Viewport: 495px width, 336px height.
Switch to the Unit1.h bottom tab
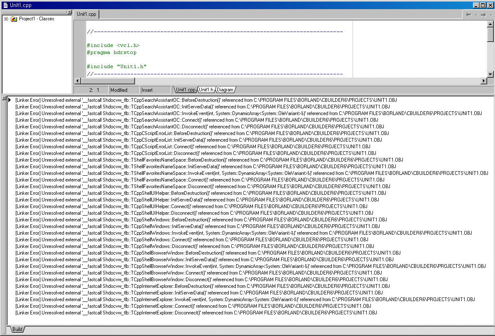tap(206, 90)
